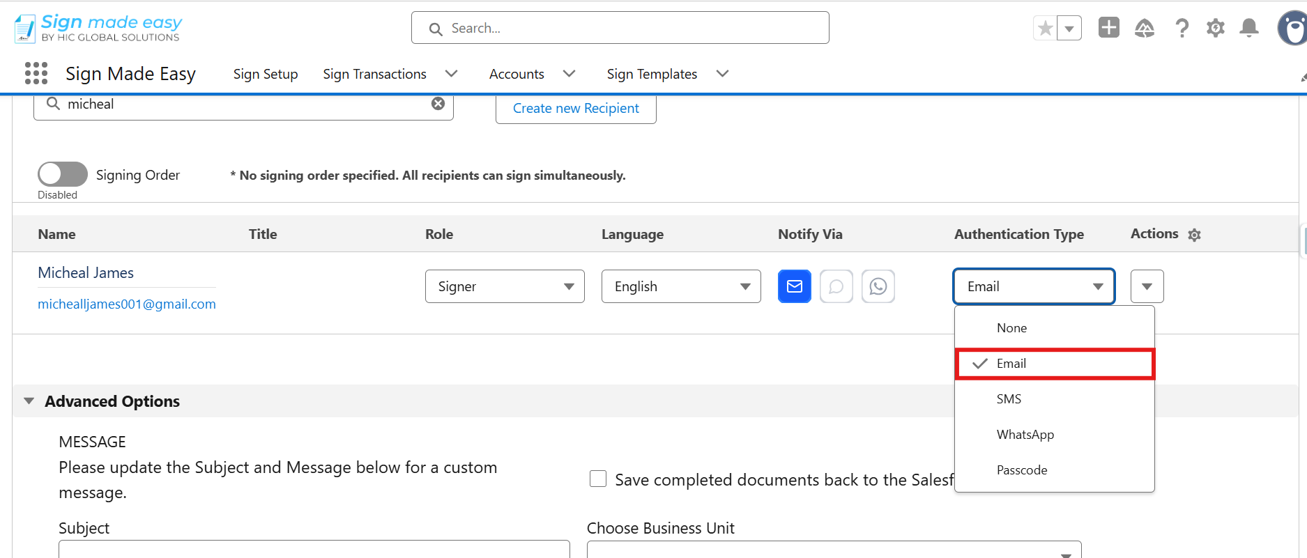Open help question mark icon
The width and height of the screenshot is (1307, 558).
(x=1182, y=28)
